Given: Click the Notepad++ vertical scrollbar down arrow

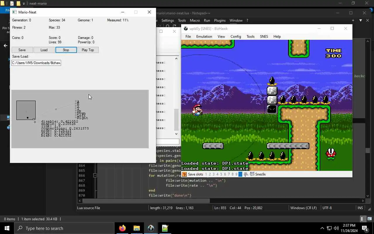Looking at the screenshot, I should click(x=368, y=196).
